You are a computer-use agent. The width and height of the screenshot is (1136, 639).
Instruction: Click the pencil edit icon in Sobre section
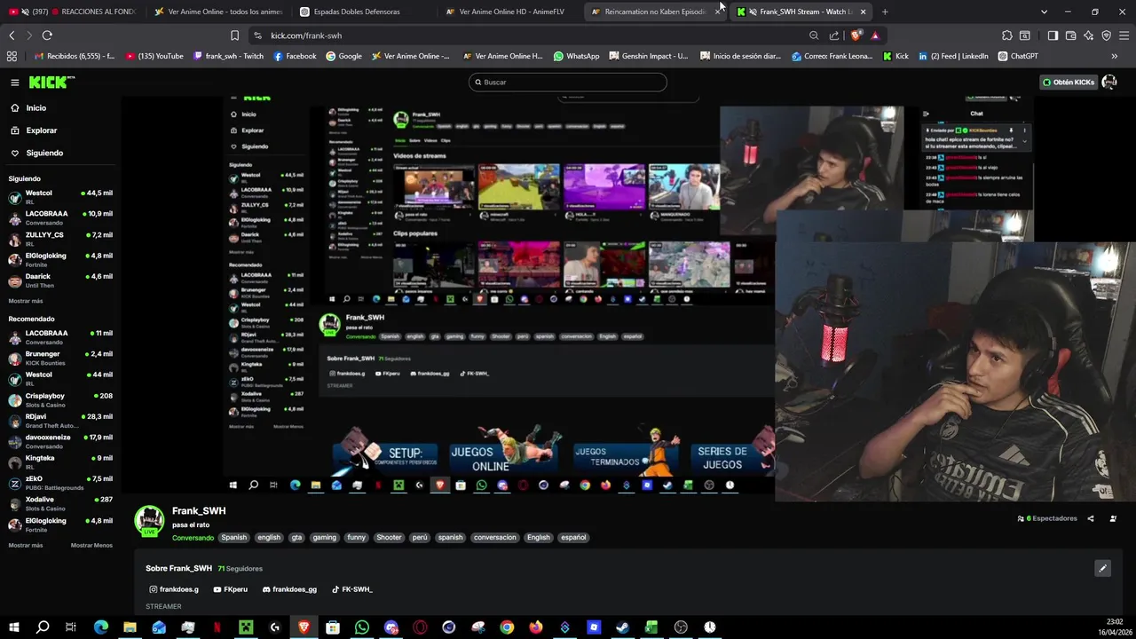click(x=1102, y=569)
